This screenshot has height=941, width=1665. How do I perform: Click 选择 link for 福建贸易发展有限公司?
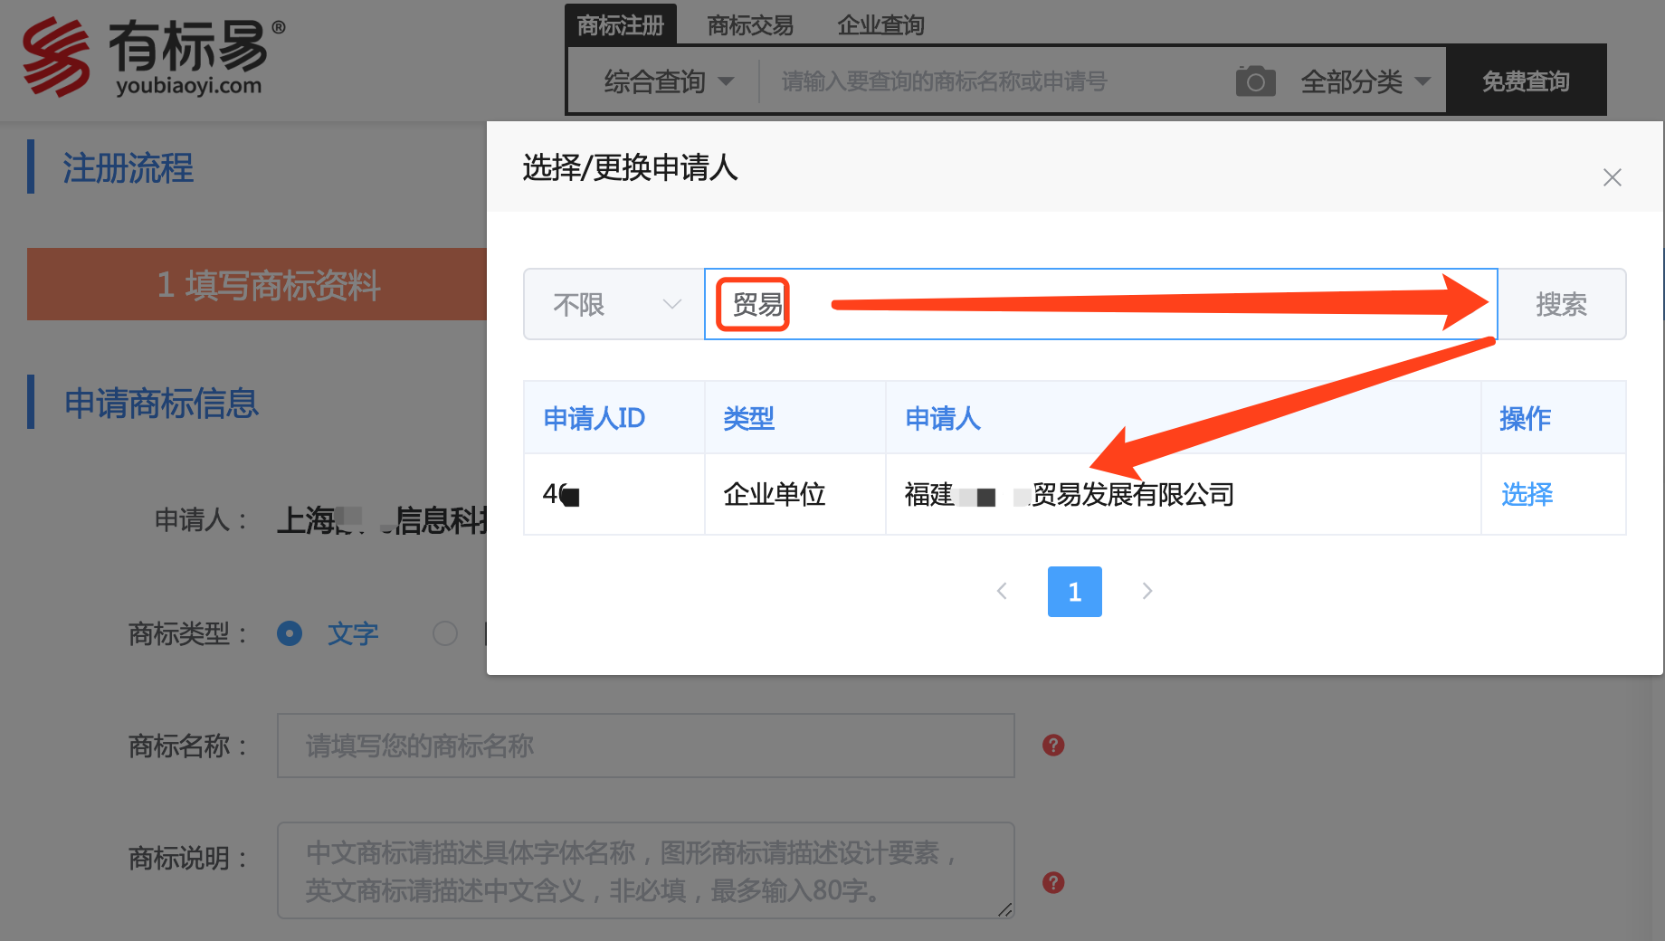point(1527,494)
